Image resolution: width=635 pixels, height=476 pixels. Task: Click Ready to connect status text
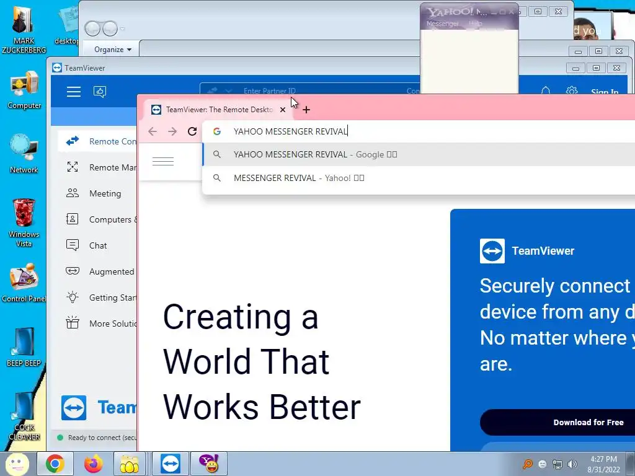[x=102, y=438]
